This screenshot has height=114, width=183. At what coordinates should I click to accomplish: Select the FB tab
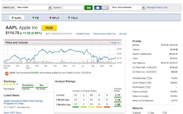pyautogui.click(x=35, y=18)
